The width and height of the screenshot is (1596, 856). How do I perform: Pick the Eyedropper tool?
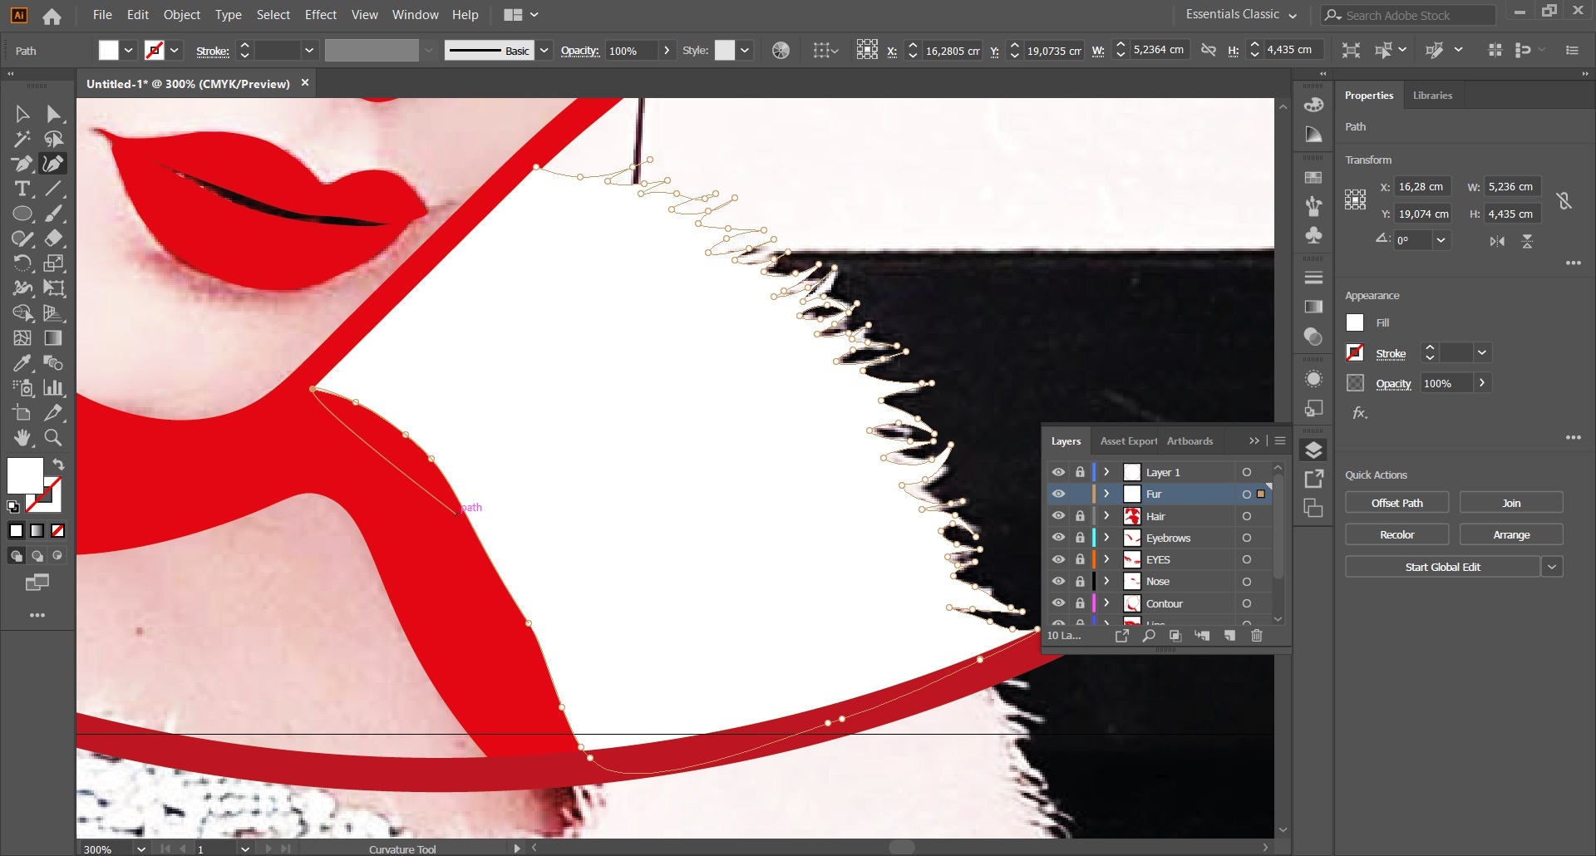coord(22,363)
